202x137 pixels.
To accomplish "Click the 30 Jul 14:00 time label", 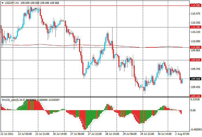I will click(x=165, y=134).
